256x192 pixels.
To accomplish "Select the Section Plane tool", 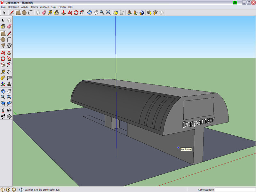I will (x=9, y=116).
